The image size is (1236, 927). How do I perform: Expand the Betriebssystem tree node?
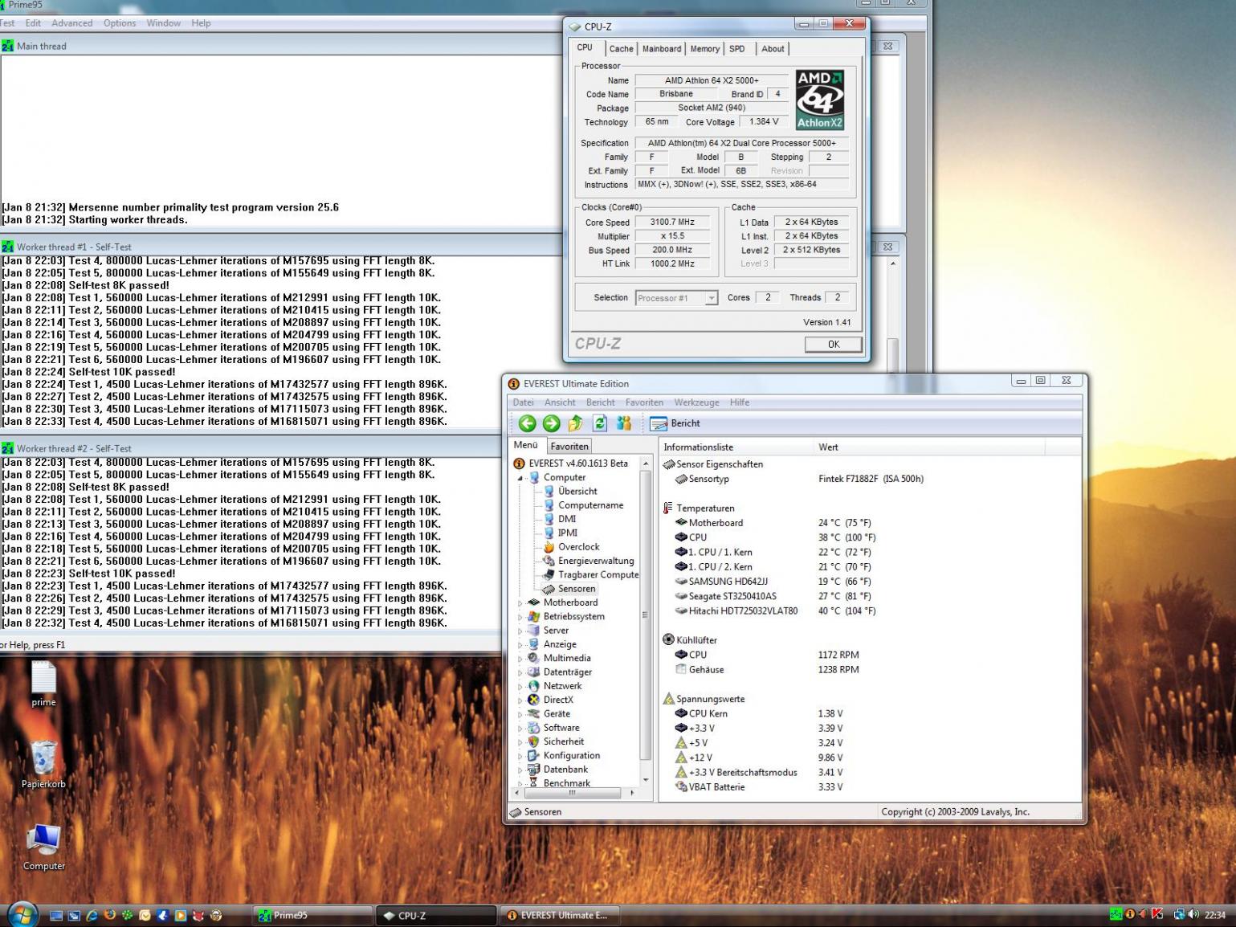tap(520, 617)
